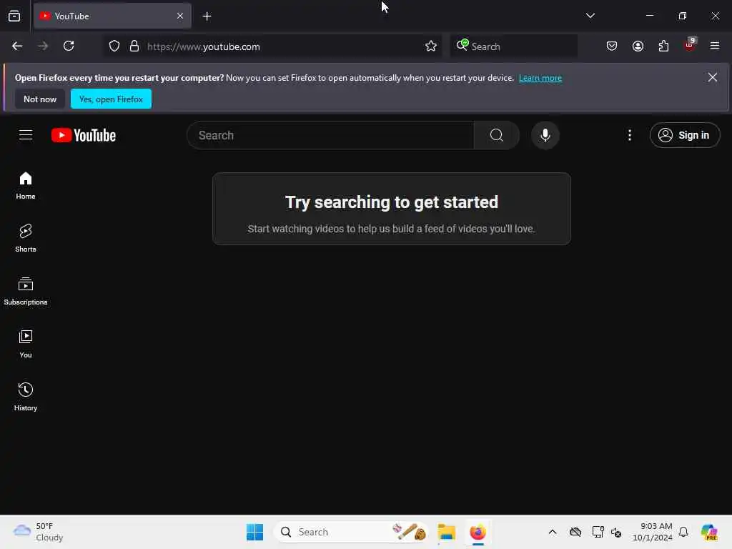The width and height of the screenshot is (732, 549).
Task: Expand the List all tabs chevron
Action: coord(590,16)
